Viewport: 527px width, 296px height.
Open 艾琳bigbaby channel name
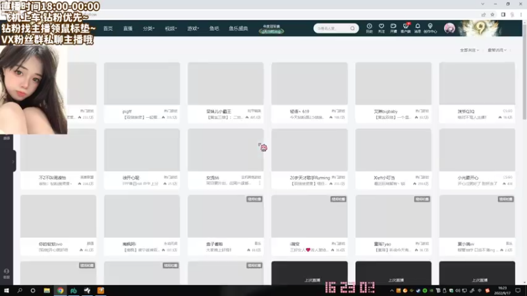pyautogui.click(x=385, y=111)
